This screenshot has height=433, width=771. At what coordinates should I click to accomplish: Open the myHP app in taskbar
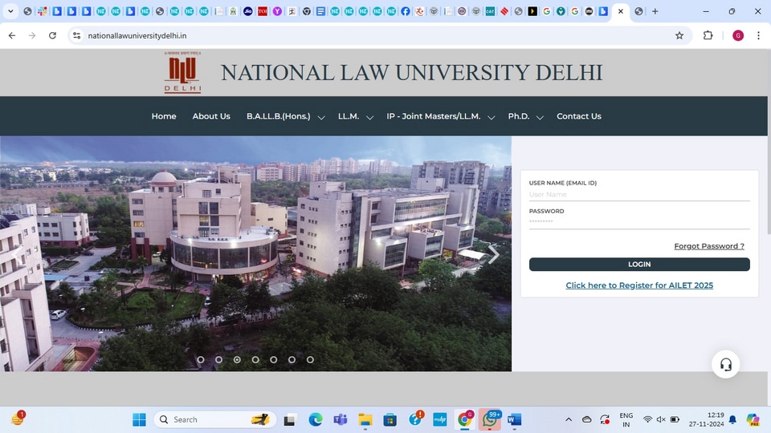[439, 419]
